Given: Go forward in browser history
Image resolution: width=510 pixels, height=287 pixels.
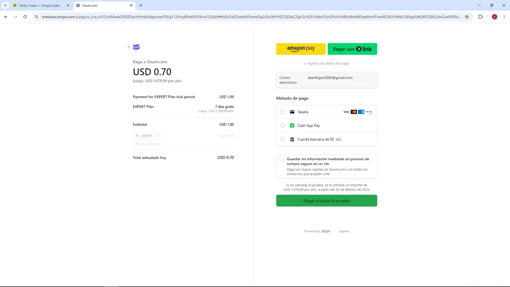Looking at the screenshot, I should (15, 17).
